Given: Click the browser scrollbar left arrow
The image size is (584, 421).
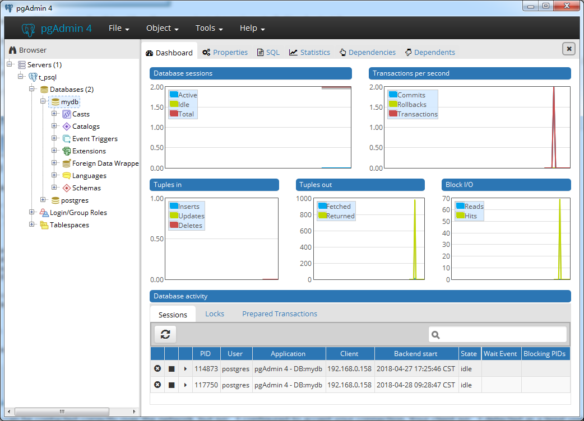Looking at the screenshot, I should 9,411.
